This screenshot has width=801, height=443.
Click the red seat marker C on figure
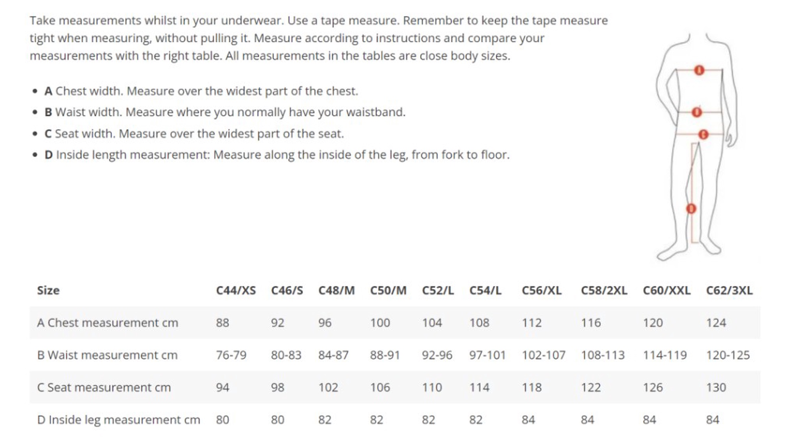[703, 134]
